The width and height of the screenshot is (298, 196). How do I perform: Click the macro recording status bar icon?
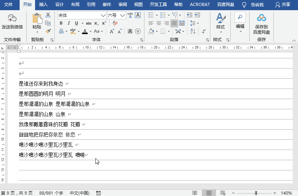point(98,193)
